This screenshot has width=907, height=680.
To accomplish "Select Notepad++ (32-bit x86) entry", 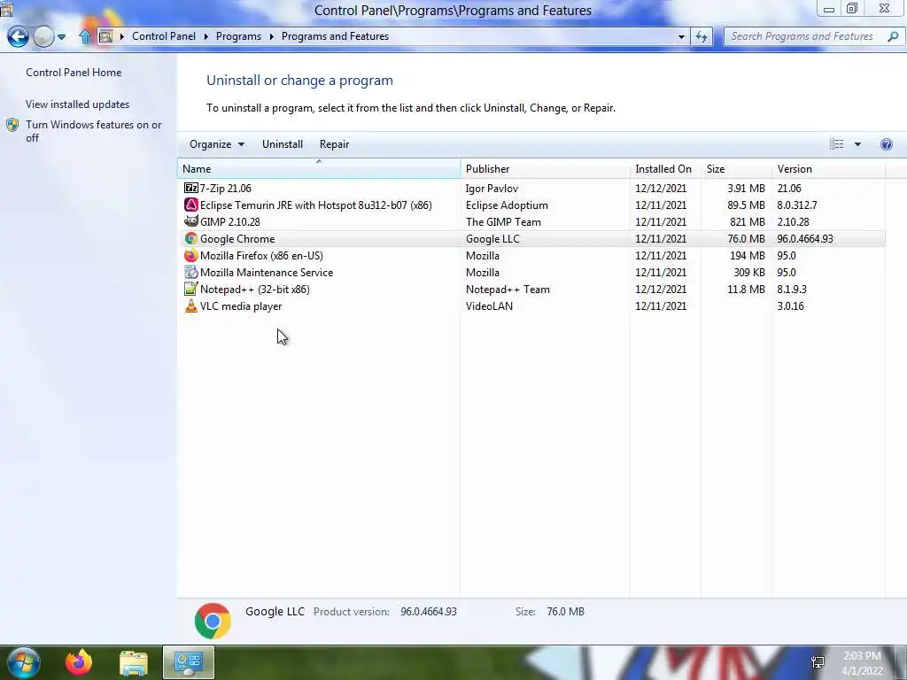I will pos(254,290).
